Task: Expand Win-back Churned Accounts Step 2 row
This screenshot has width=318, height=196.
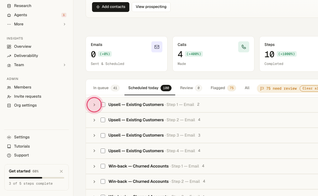Action: coord(94,182)
